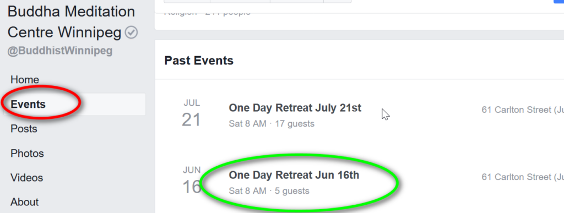Click the JUL 21 date block

click(191, 113)
